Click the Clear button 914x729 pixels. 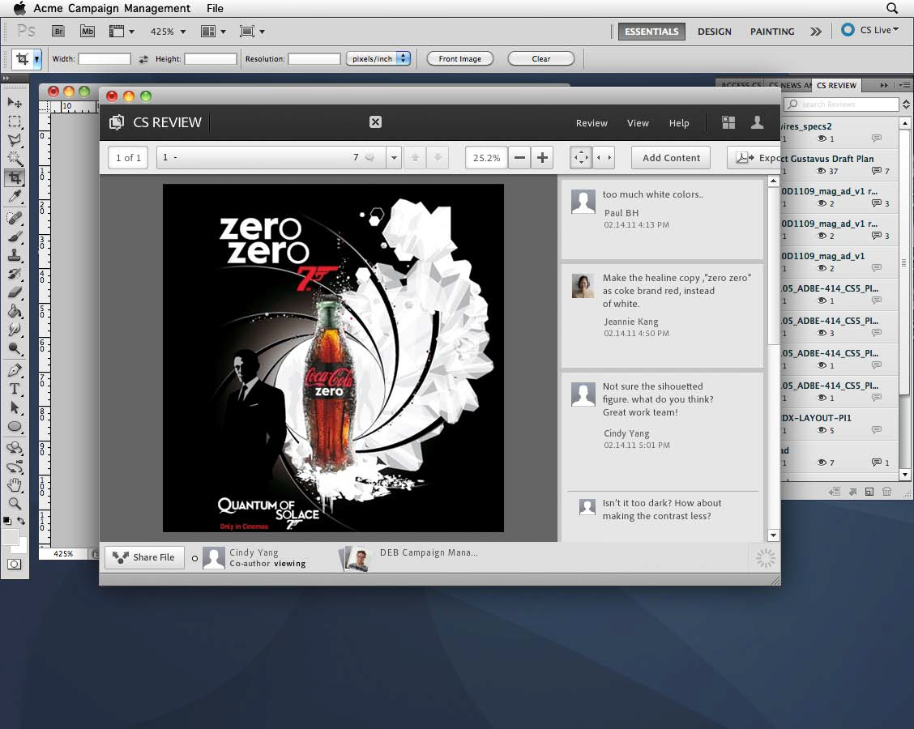[x=541, y=58]
